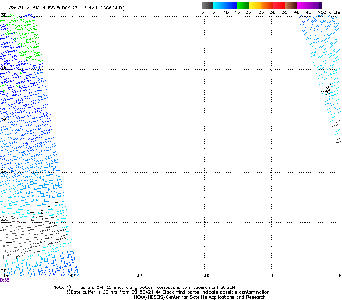
Task: Click the '>50 knots' legend label
Action: (x=329, y=12)
